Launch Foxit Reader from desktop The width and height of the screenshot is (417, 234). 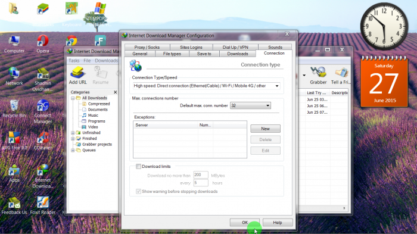click(43, 205)
